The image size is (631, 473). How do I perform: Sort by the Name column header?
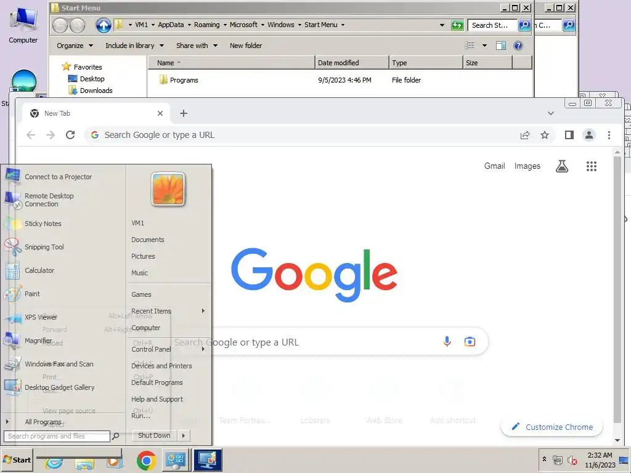click(232, 63)
